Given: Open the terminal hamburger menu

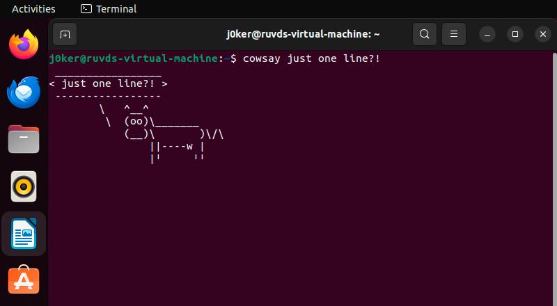Looking at the screenshot, I should click(453, 33).
